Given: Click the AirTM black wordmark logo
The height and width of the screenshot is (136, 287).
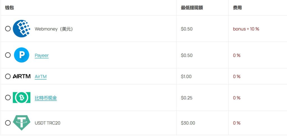Looking at the screenshot, I should tap(22, 77).
